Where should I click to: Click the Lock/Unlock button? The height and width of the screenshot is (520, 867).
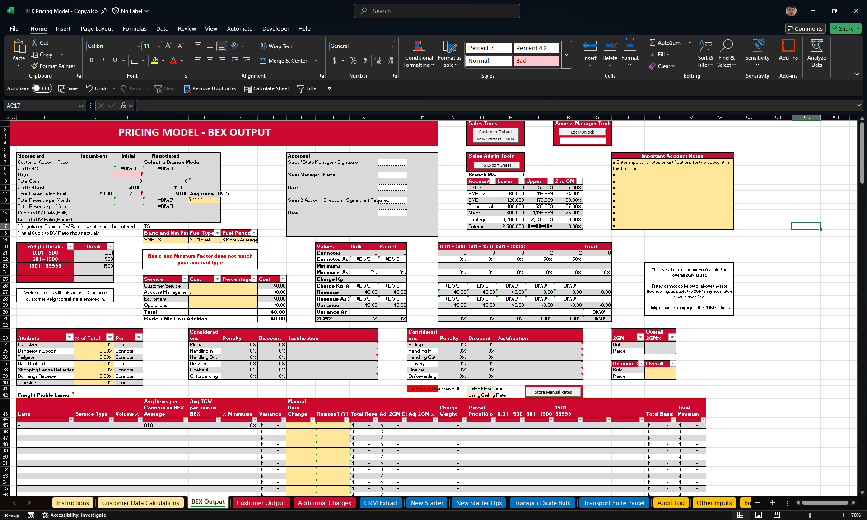pyautogui.click(x=583, y=132)
